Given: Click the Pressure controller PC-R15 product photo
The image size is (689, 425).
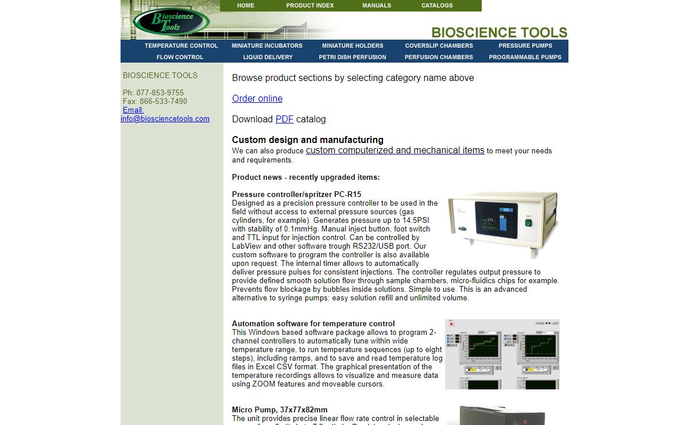Looking at the screenshot, I should pos(503,225).
